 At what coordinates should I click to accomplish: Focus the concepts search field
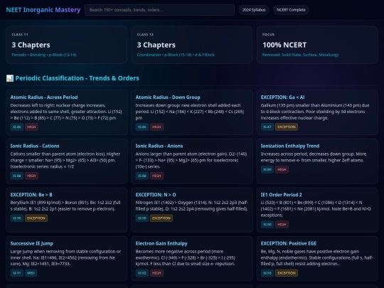[159, 10]
